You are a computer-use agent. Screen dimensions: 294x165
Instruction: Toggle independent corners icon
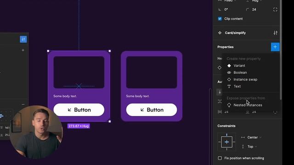[x=275, y=10]
